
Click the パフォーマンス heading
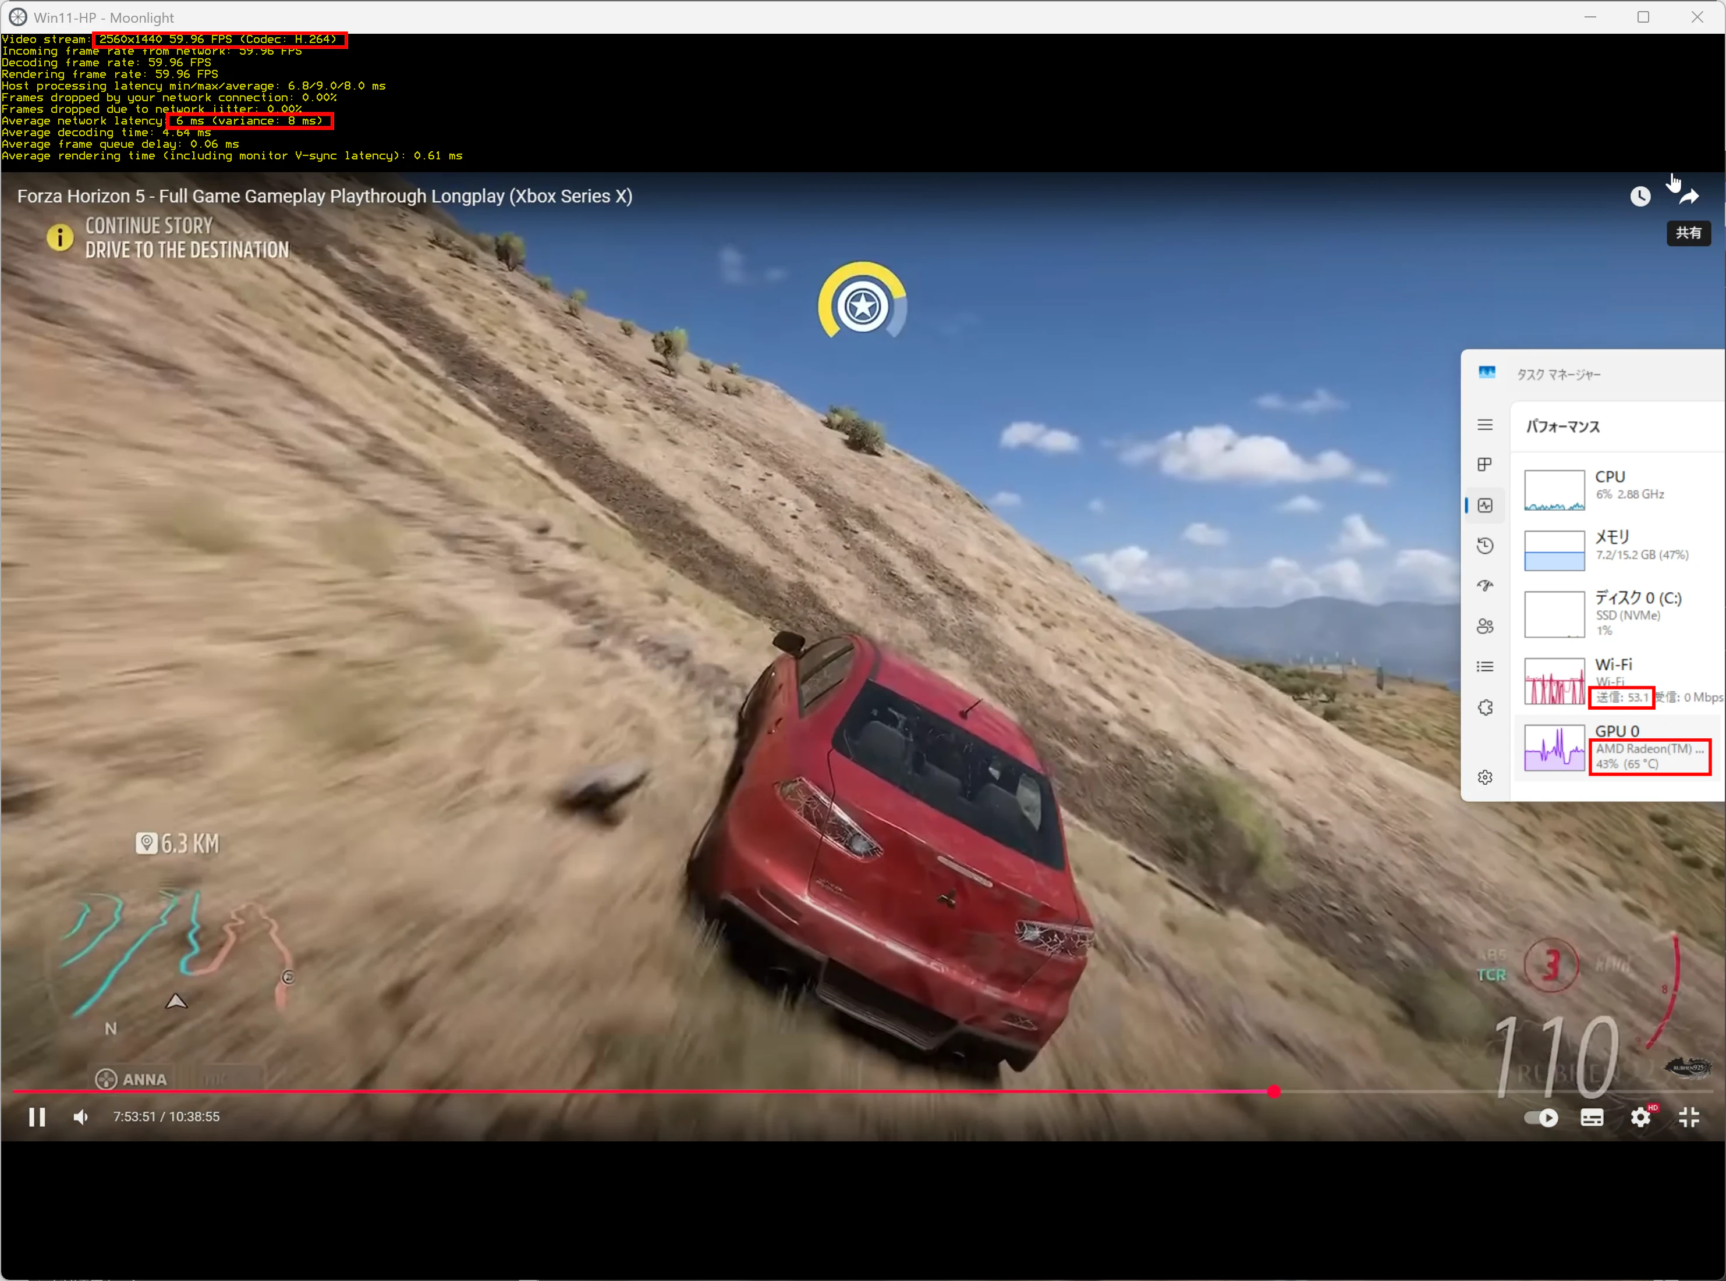click(1562, 426)
